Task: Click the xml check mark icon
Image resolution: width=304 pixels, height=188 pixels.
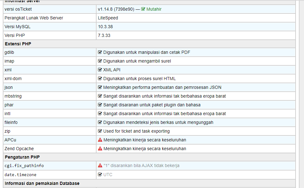Action: 100,70
